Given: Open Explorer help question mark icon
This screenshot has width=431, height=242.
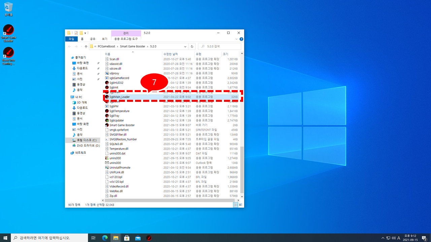Looking at the screenshot, I should point(241,39).
